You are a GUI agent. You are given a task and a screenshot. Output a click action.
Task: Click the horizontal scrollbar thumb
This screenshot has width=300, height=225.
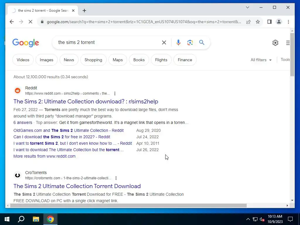[128, 206]
